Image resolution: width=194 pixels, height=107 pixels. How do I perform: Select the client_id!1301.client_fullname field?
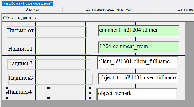click(x=137, y=62)
